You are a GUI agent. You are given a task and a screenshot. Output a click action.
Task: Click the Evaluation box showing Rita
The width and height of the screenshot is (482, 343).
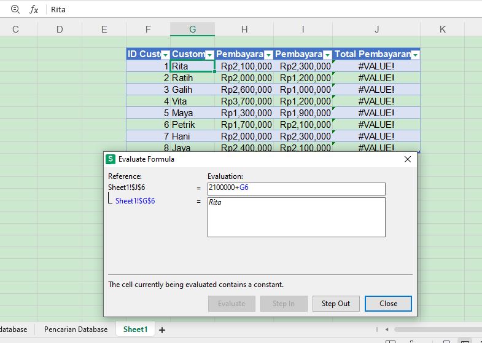(x=297, y=217)
